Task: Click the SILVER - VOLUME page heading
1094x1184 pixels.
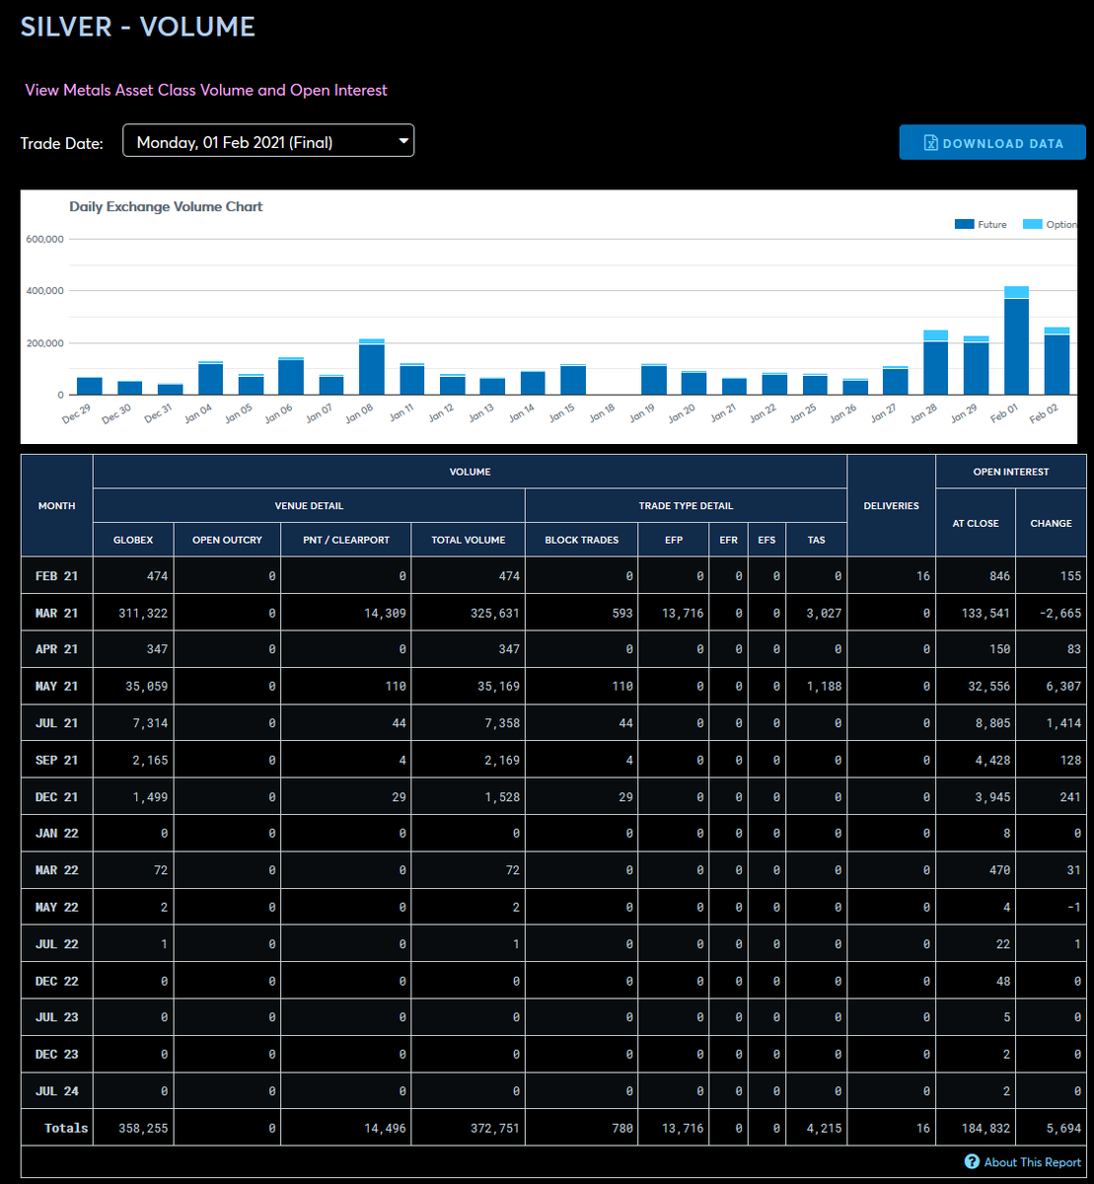Action: pyautogui.click(x=138, y=27)
